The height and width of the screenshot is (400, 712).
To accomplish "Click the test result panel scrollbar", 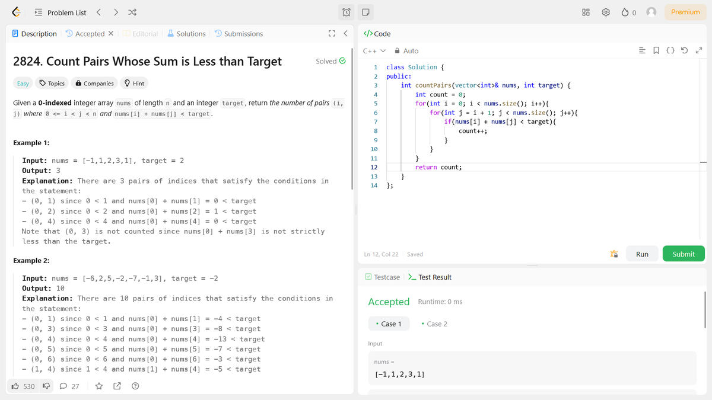I will (705, 309).
